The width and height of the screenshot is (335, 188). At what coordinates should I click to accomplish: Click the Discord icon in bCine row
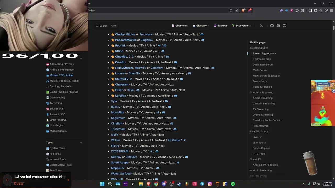pos(163,51)
